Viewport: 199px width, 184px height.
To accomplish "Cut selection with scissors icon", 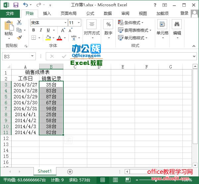I will click(19, 23).
